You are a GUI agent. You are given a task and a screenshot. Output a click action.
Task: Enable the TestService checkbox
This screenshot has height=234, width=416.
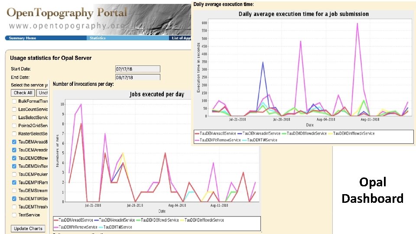(14, 215)
